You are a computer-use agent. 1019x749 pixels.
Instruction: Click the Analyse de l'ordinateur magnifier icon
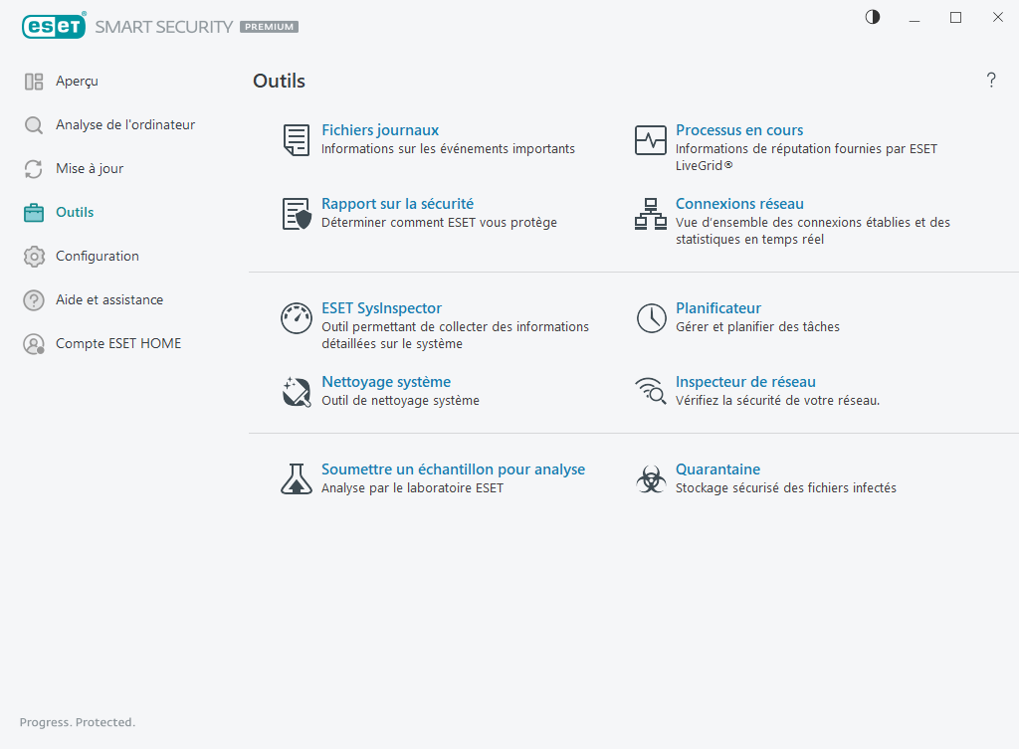pos(33,124)
